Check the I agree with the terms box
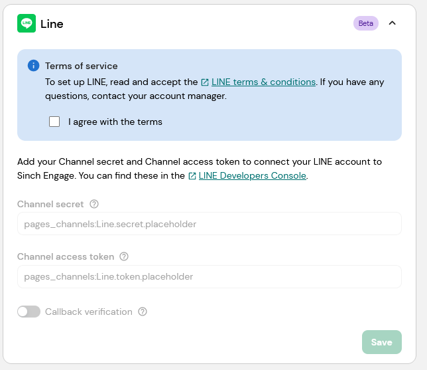427x370 pixels. click(x=54, y=122)
